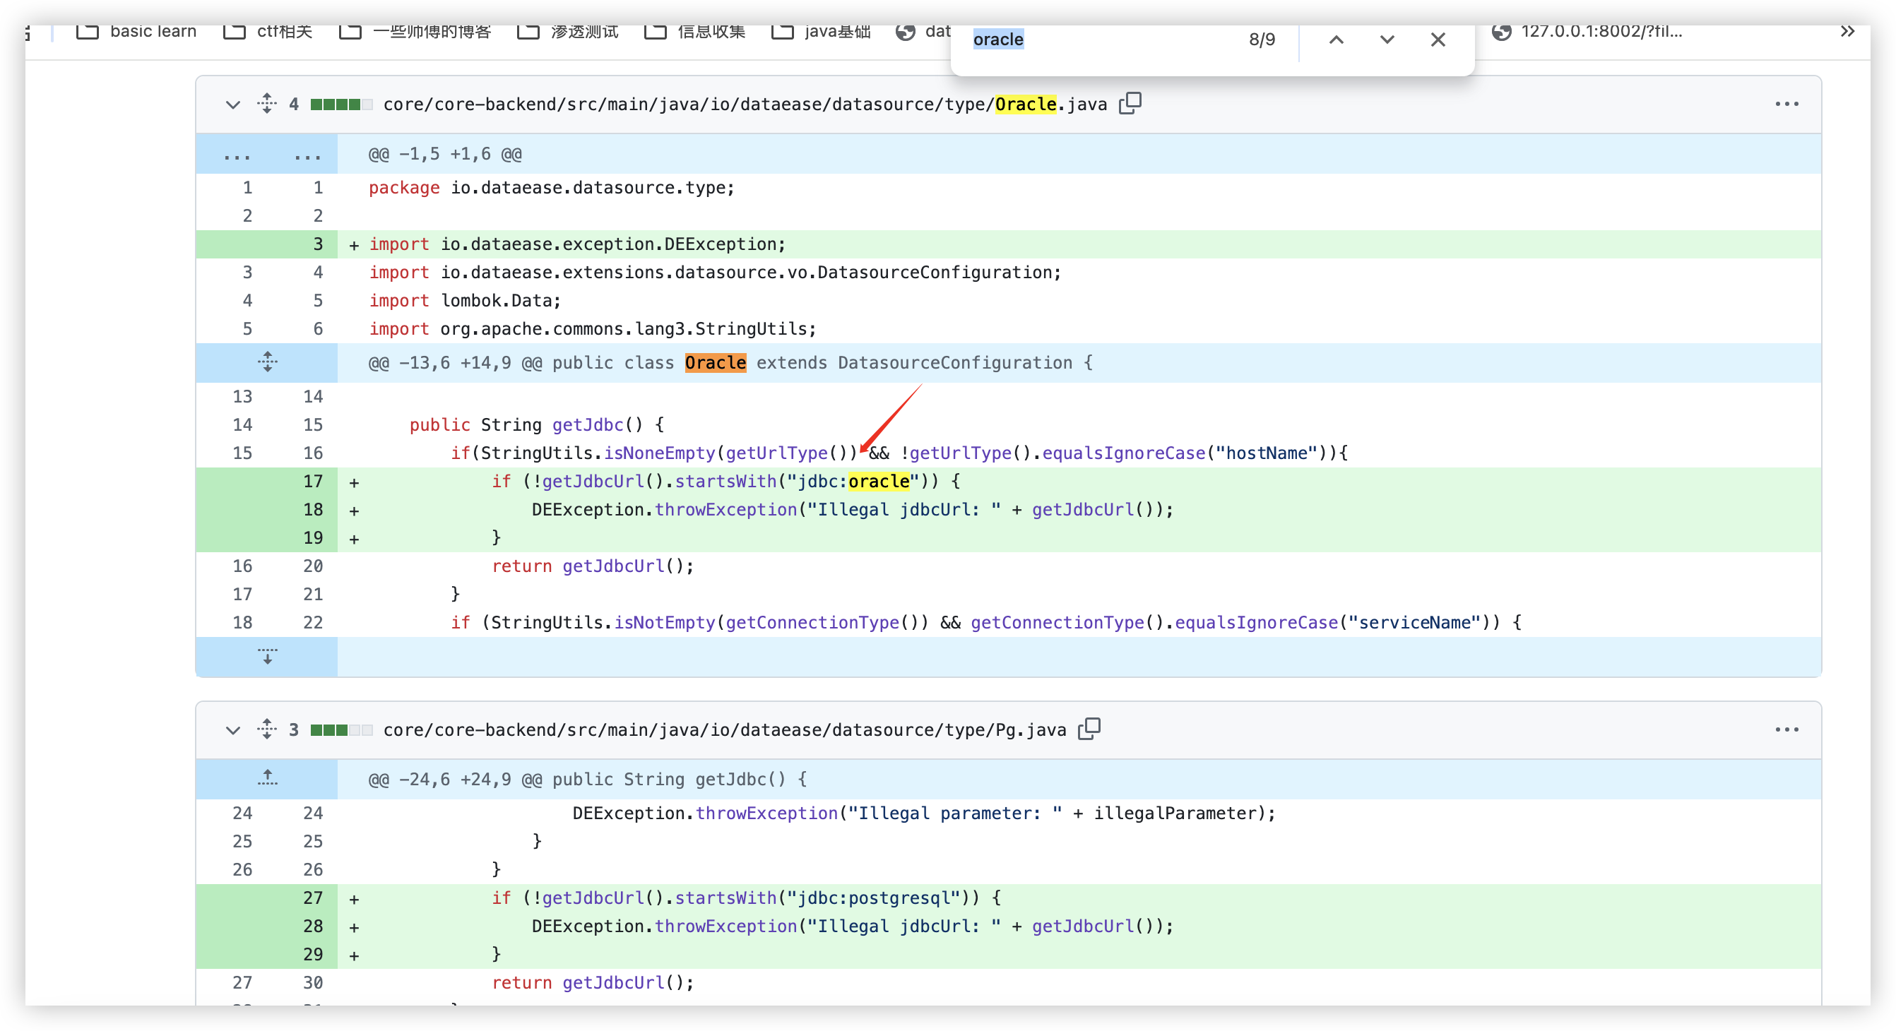Expand all lines in Oracle.java diff
The height and width of the screenshot is (1031, 1896).
pyautogui.click(x=266, y=104)
